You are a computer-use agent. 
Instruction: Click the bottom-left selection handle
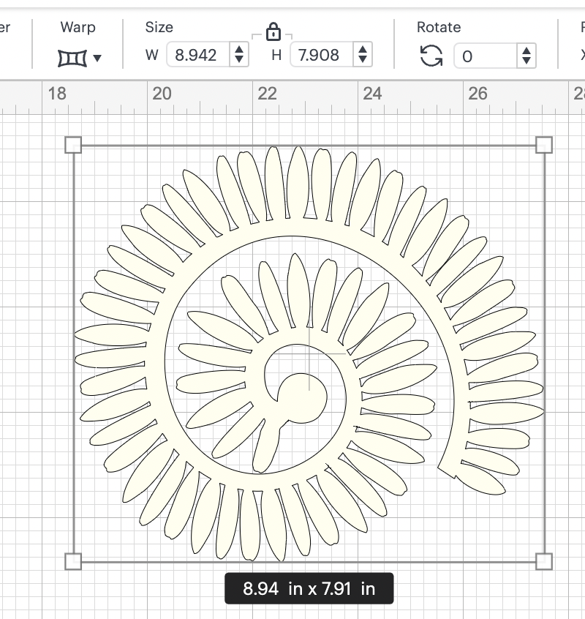(73, 561)
